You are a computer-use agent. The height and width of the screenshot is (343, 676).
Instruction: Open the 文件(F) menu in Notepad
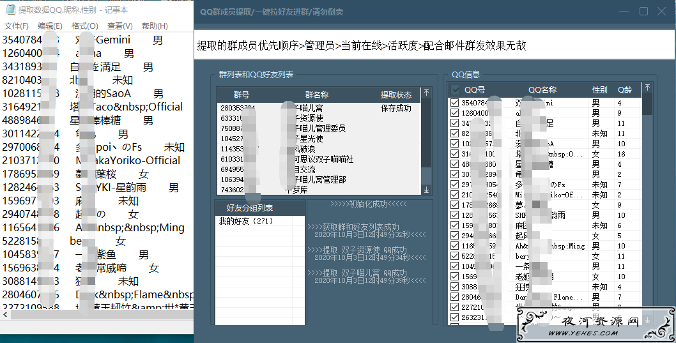[x=17, y=26]
